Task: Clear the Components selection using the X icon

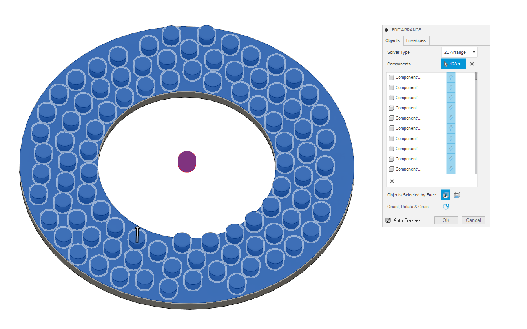Action: click(472, 64)
